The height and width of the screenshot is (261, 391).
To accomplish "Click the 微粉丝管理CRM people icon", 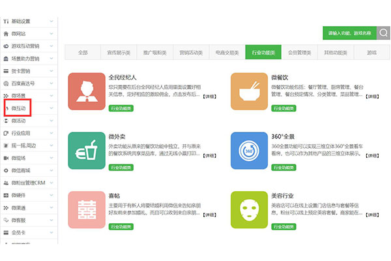I will click(x=6, y=183).
